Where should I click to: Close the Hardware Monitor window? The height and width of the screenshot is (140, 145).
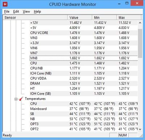coord(137,3)
